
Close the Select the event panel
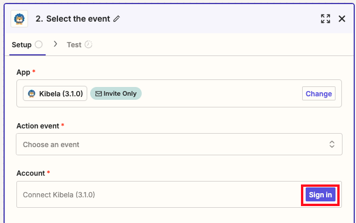point(342,19)
